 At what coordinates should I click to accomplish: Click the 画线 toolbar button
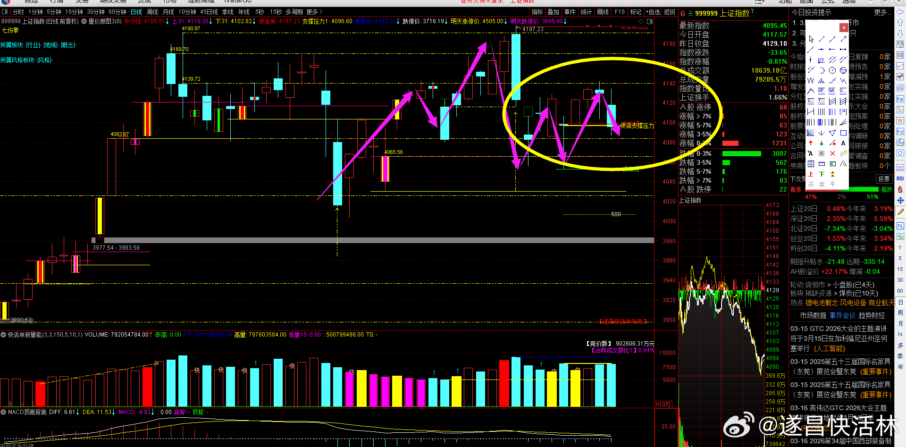(x=603, y=12)
